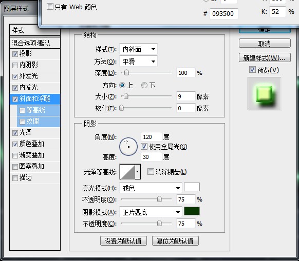Toggle the 外发光 outer glow checkbox
Image resolution: width=299 pixels, height=261 pixels.
click(15, 76)
